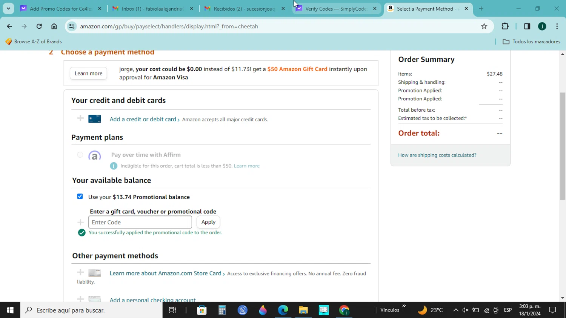Reload the Amazon payment page
The height and width of the screenshot is (318, 566).
click(39, 26)
